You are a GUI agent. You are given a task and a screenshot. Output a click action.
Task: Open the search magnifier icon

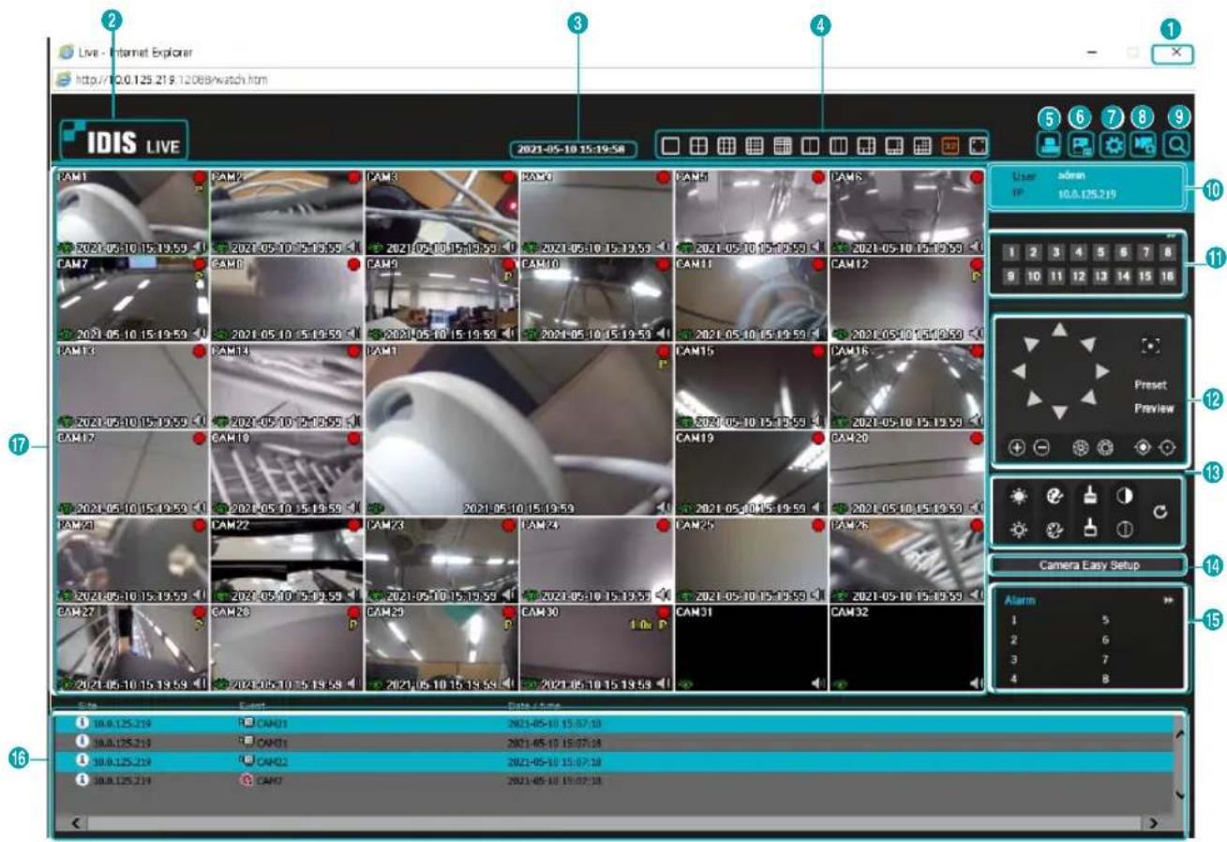pyautogui.click(x=1175, y=145)
